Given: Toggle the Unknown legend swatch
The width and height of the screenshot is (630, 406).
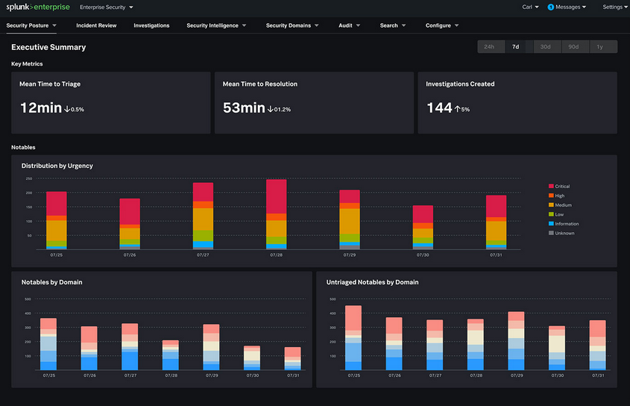Looking at the screenshot, I should coord(551,233).
